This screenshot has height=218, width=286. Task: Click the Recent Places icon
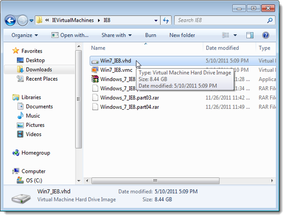pyautogui.click(x=20, y=79)
